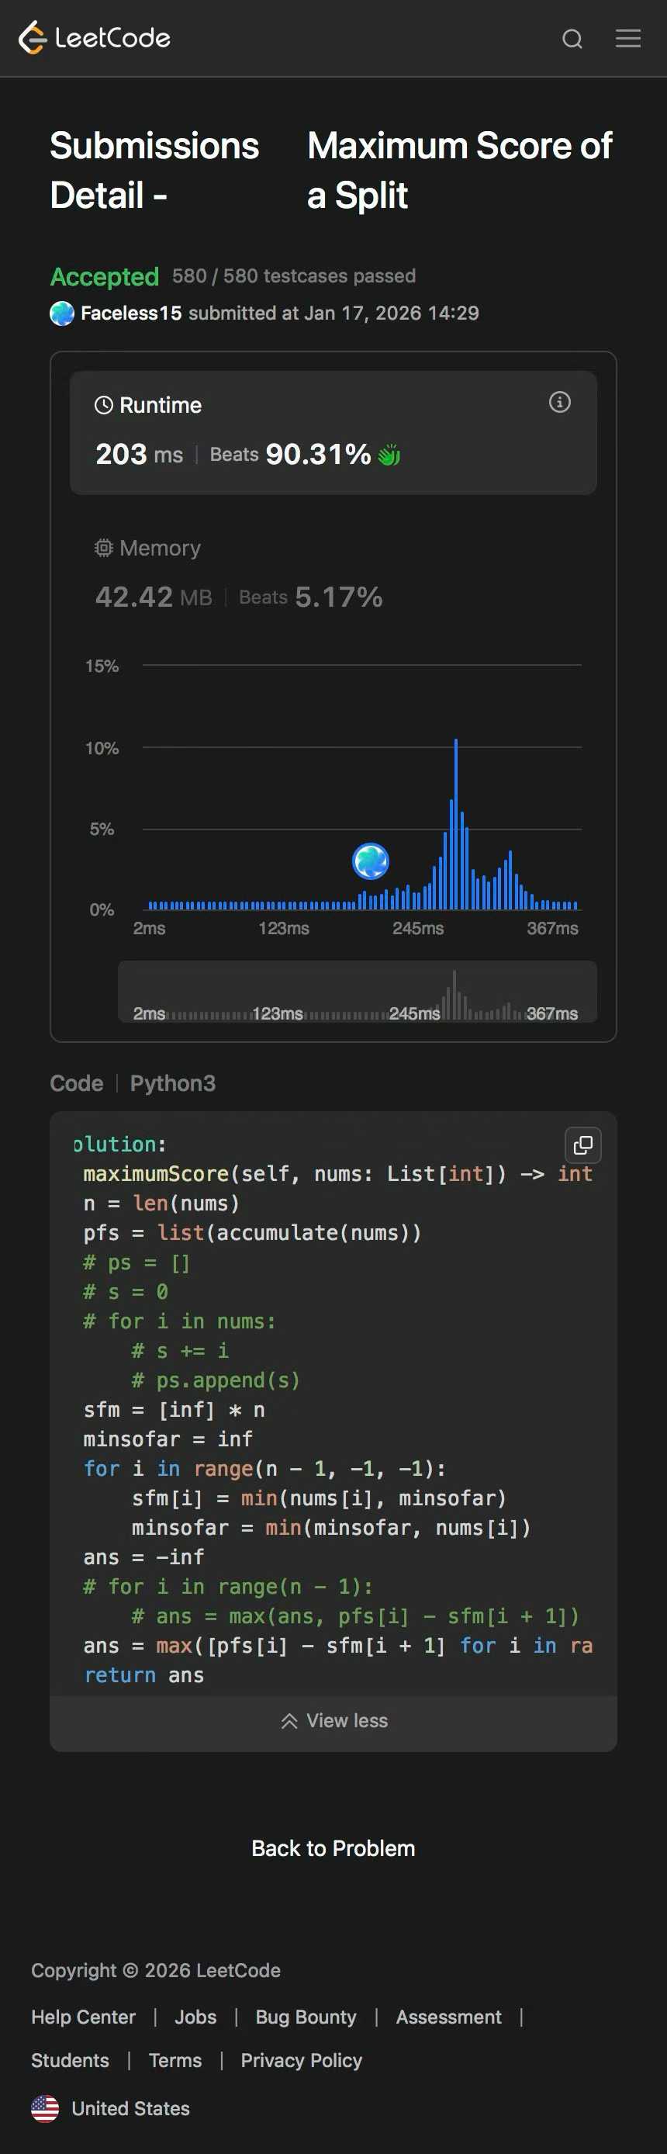Click the runtime info circle icon
667x2154 pixels.
point(559,402)
